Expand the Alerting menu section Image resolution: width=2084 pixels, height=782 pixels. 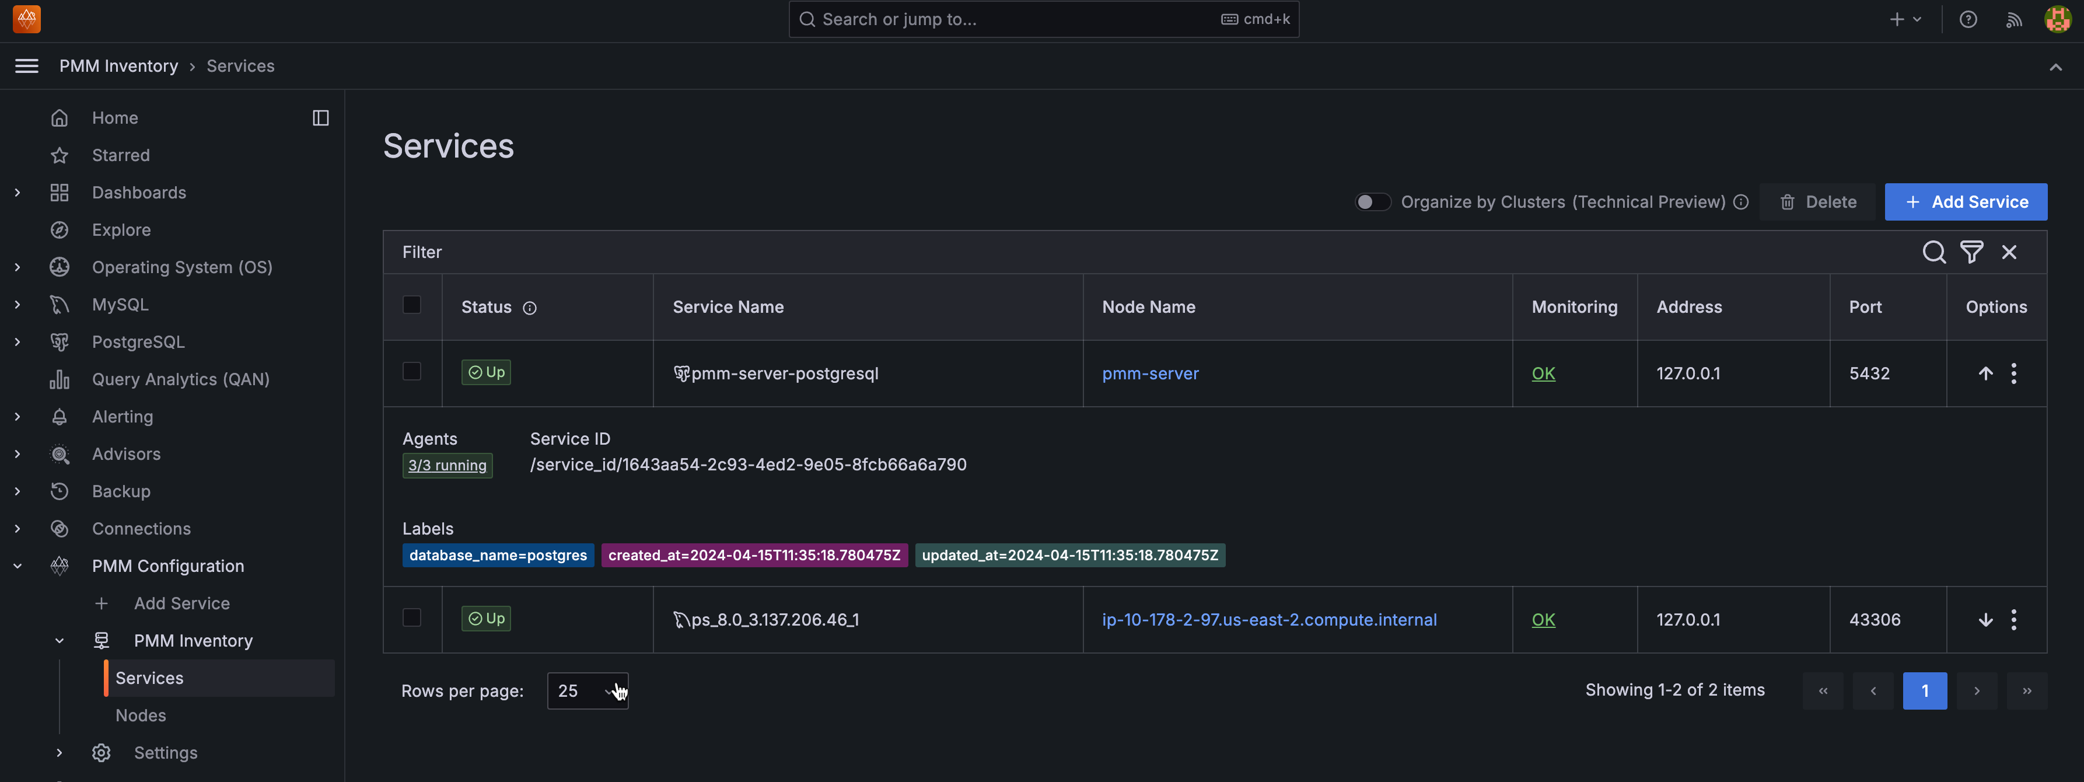(x=18, y=416)
